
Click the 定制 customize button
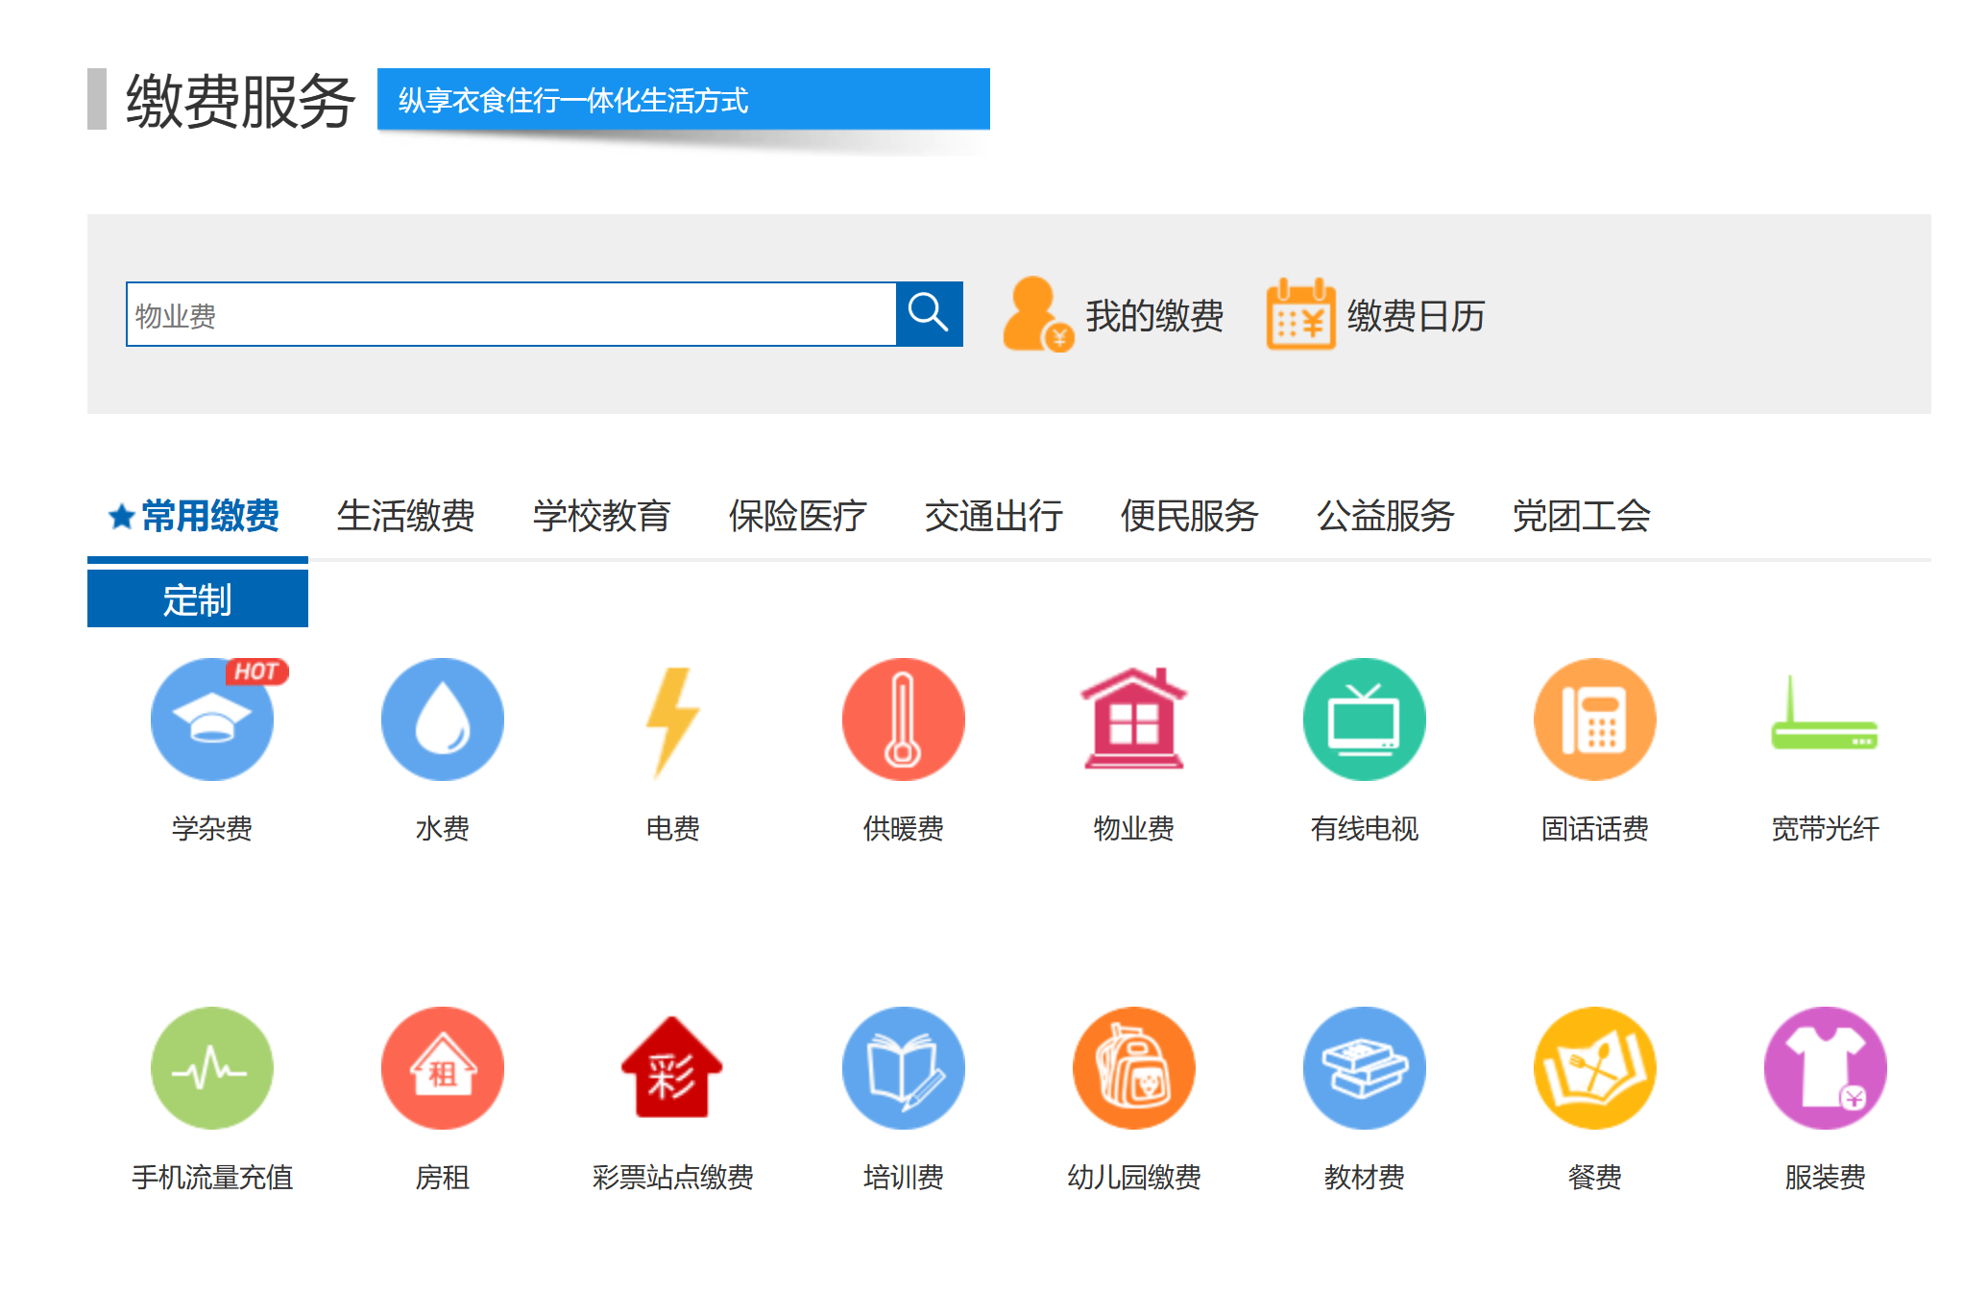coord(197,598)
